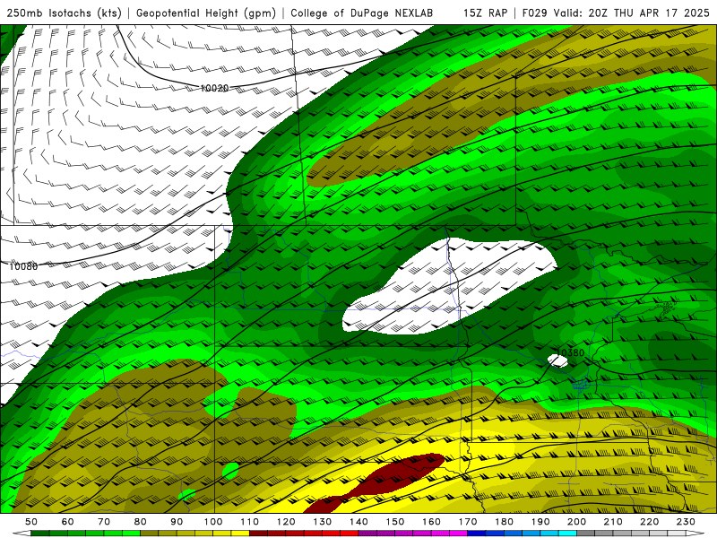The width and height of the screenshot is (717, 538).
Task: Click the 60 value on the color scale
Action: [68, 522]
